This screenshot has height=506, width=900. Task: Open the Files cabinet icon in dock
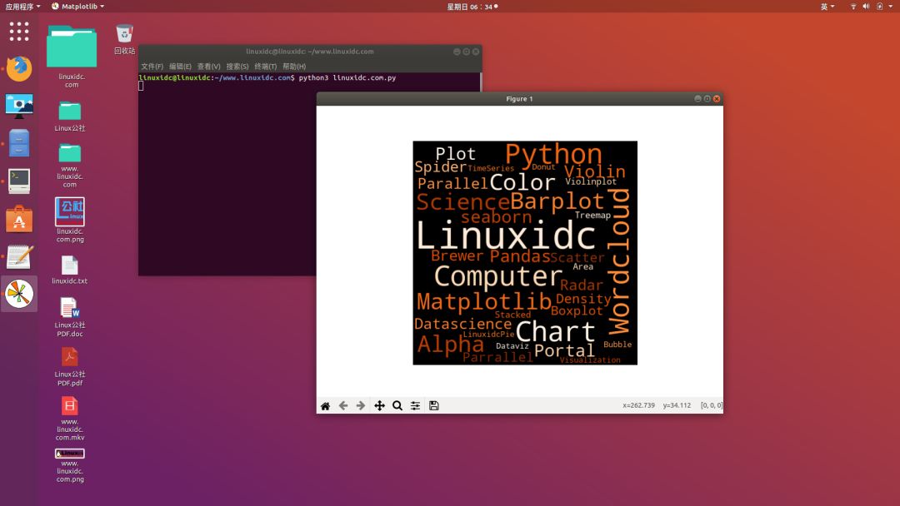pyautogui.click(x=19, y=143)
